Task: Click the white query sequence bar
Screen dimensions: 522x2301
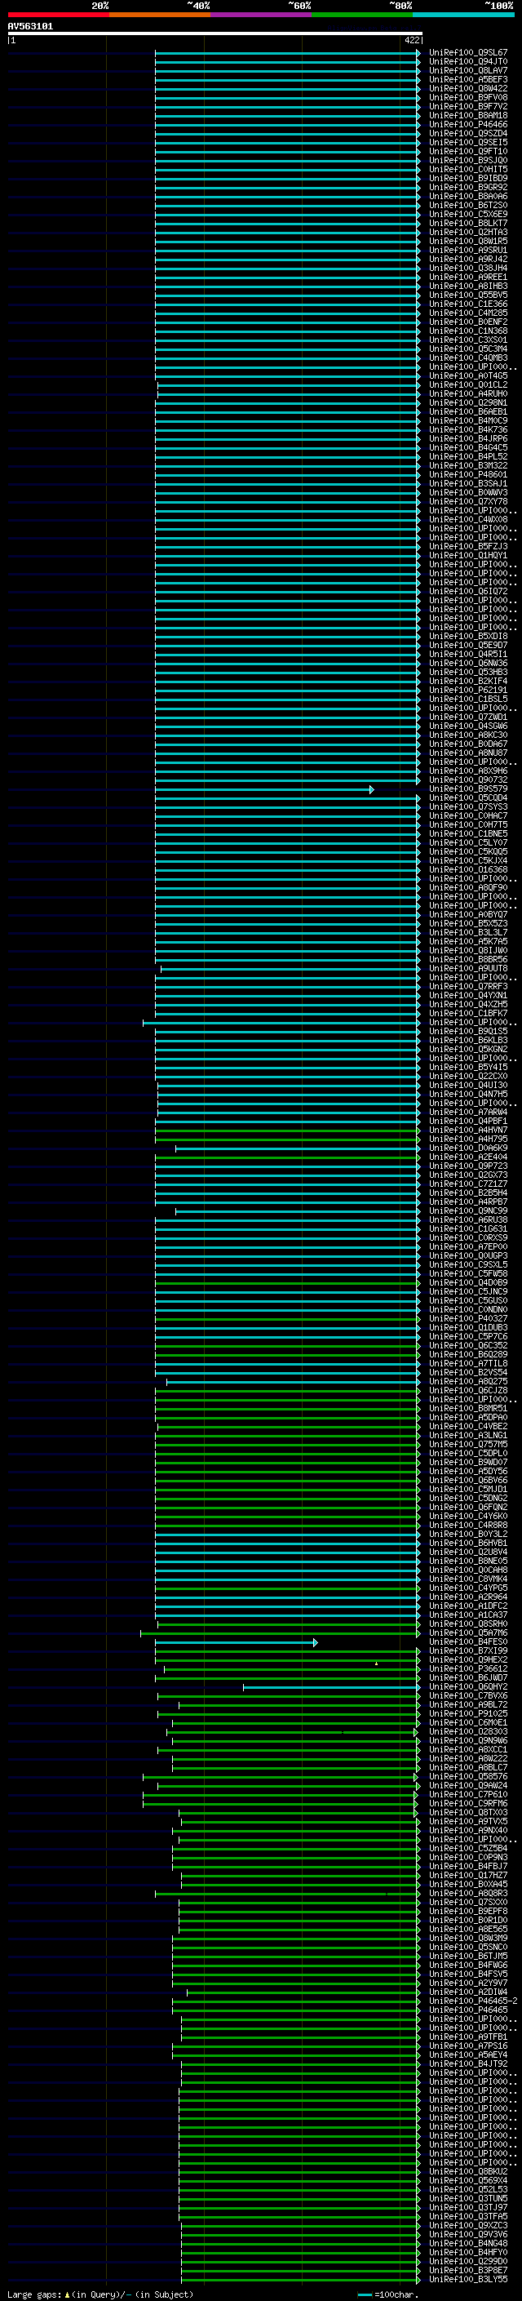Action: tap(215, 34)
